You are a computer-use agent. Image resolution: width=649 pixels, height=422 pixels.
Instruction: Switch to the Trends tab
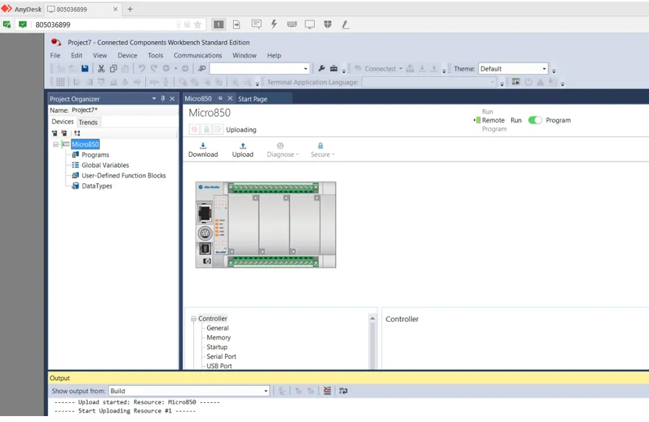[x=88, y=122]
